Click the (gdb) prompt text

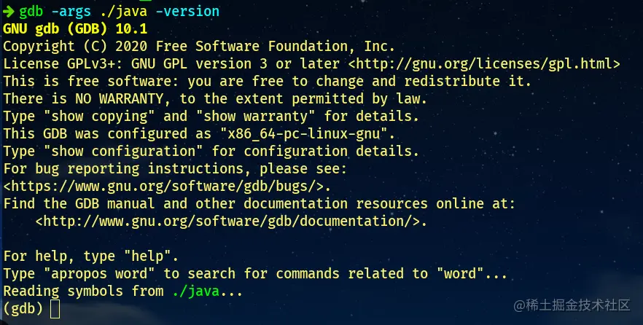(23, 309)
